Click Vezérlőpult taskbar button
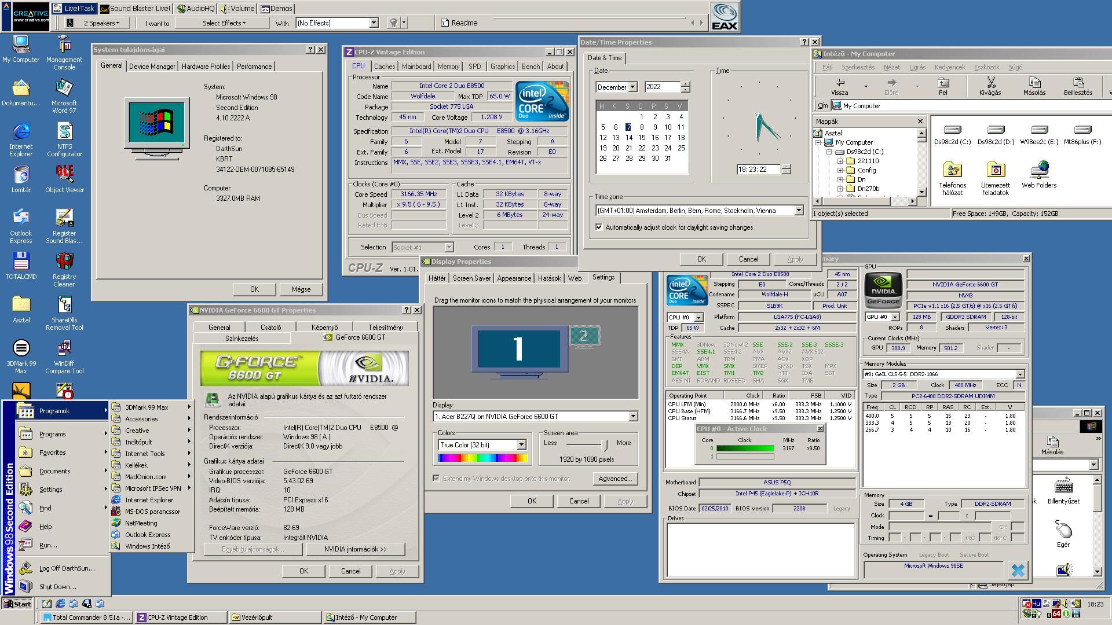The image size is (1112, 625). (275, 617)
